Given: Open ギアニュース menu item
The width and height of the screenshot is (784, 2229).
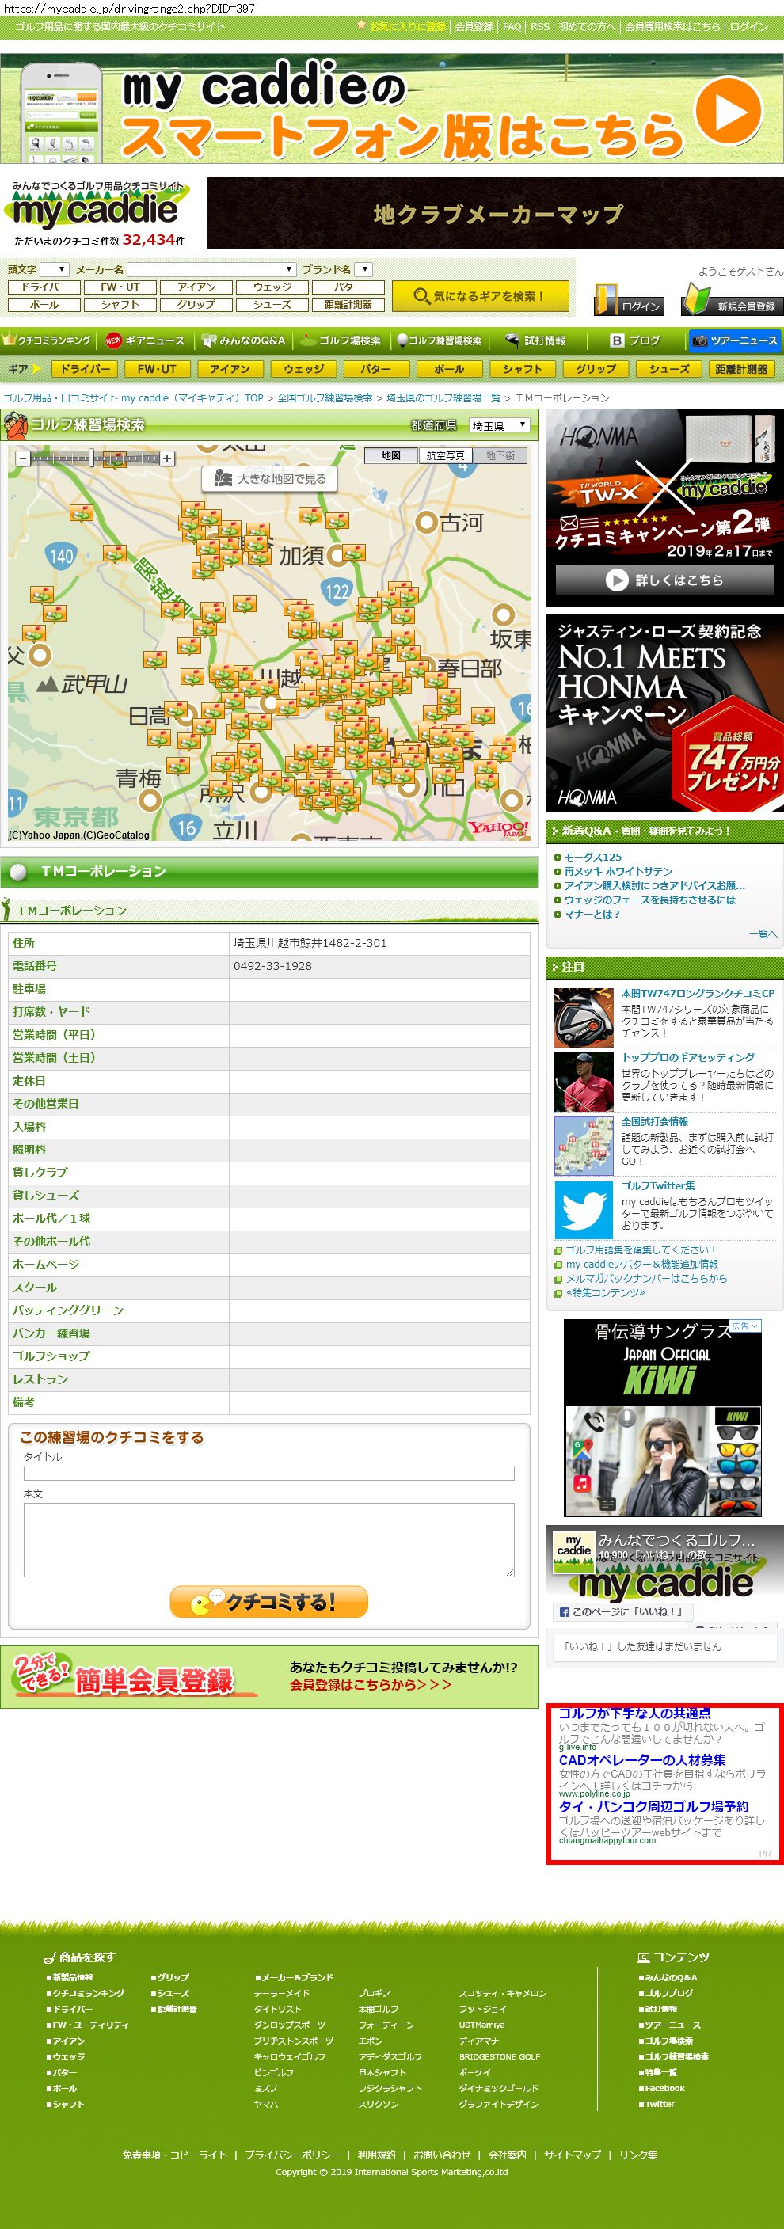Looking at the screenshot, I should [x=146, y=340].
